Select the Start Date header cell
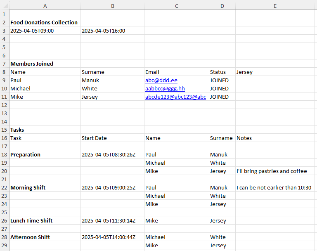Screen dimensions: 317x251 [x=94, y=138]
